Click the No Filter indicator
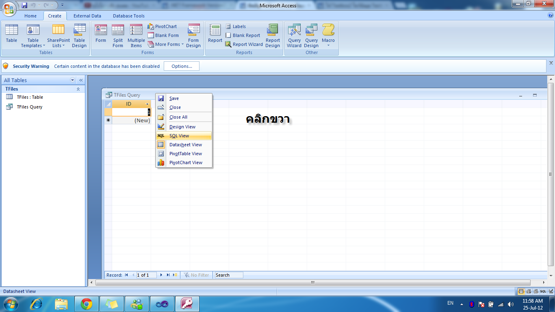The height and width of the screenshot is (312, 555). click(x=197, y=275)
